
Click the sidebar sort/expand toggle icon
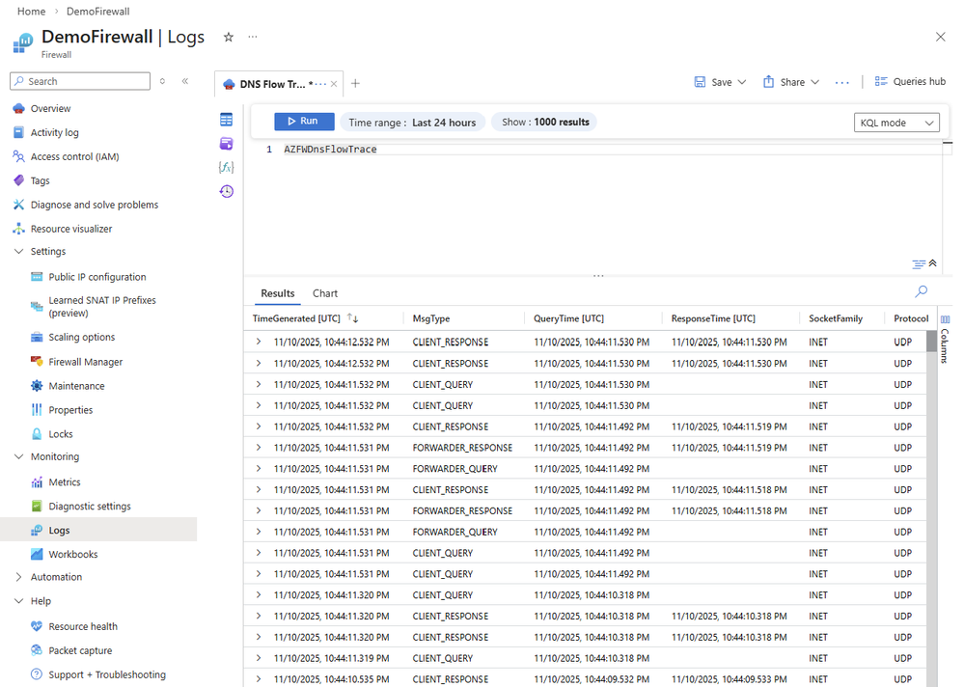162,81
